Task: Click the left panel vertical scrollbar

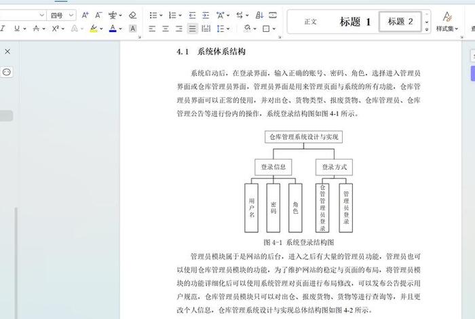Action: tap(16, 263)
